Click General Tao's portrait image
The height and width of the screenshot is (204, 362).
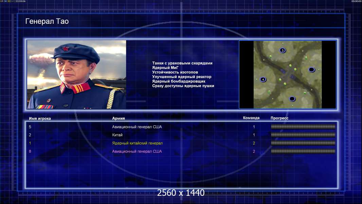(x=77, y=74)
